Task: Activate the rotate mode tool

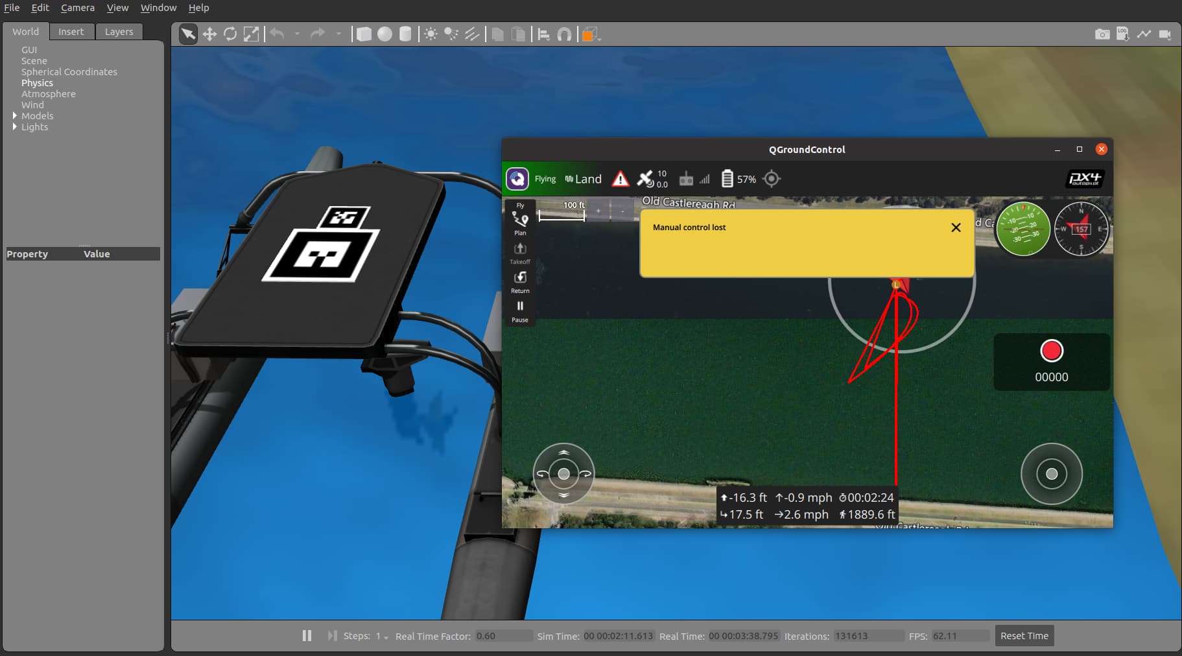Action: [230, 34]
